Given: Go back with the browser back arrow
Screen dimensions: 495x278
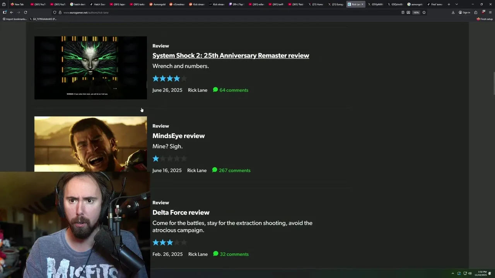Looking at the screenshot, I should (x=12, y=12).
